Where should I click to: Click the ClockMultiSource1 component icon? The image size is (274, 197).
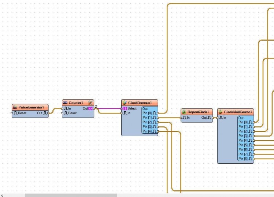pyautogui.click(x=221, y=112)
